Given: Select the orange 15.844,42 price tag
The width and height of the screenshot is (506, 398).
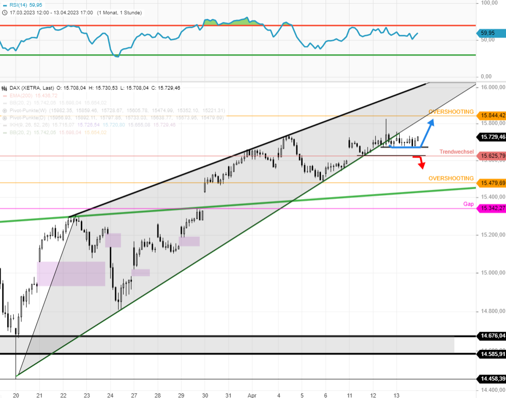Looking at the screenshot, I should (x=491, y=115).
